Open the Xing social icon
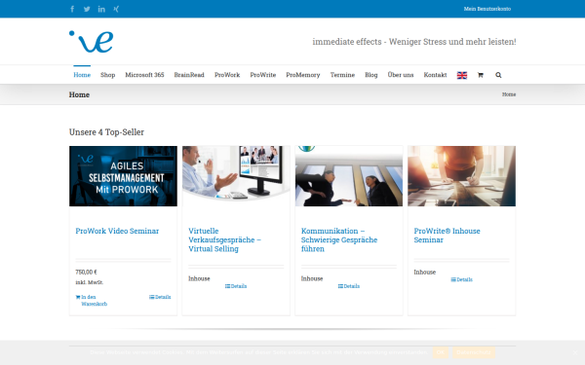The image size is (585, 365). [116, 9]
